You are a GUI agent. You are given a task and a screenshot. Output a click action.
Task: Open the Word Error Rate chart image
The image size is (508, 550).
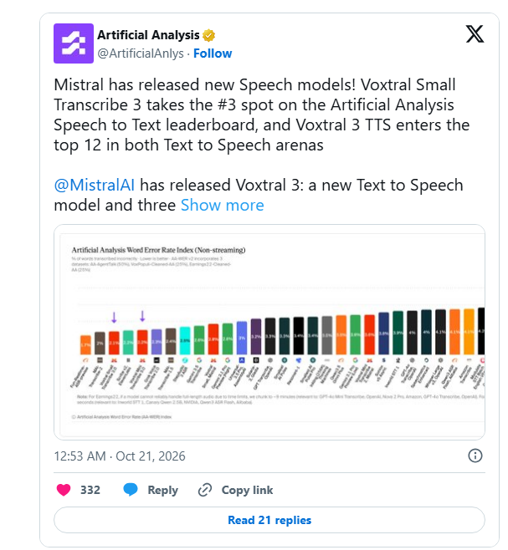[x=269, y=332]
